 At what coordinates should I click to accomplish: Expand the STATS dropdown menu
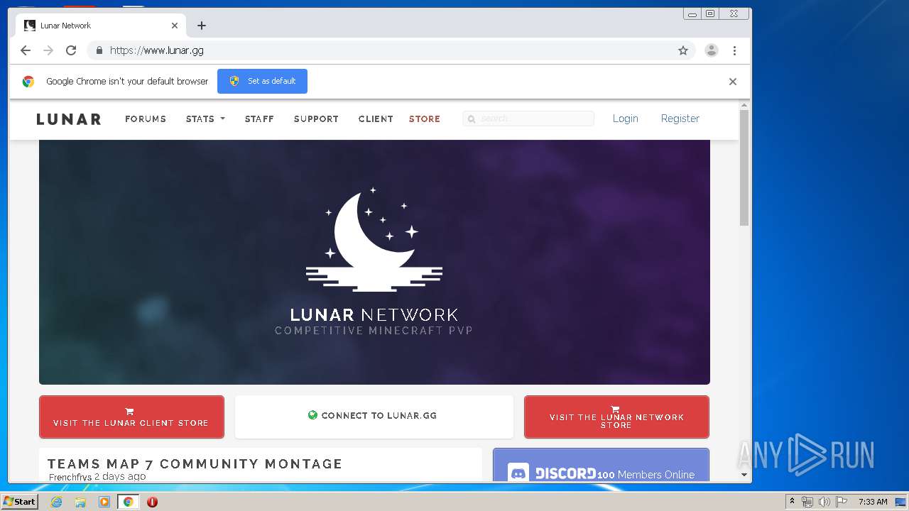[205, 119]
